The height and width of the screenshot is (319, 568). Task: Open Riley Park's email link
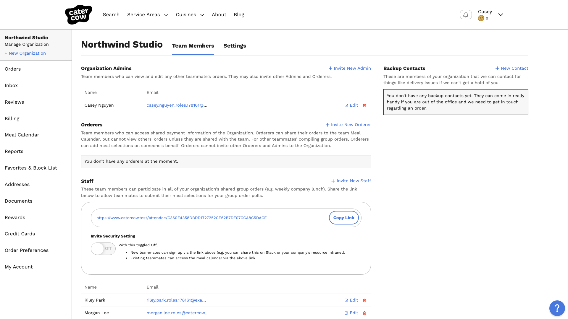point(176,300)
